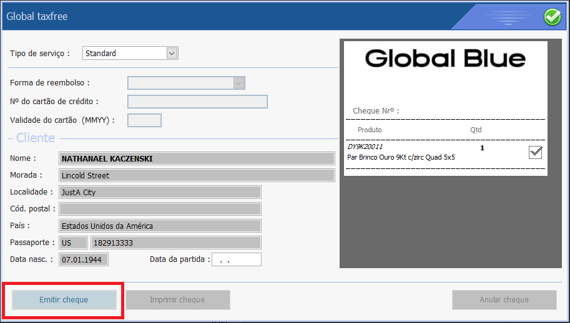
Task: Click the Anular cheque button
Action: tap(504, 300)
